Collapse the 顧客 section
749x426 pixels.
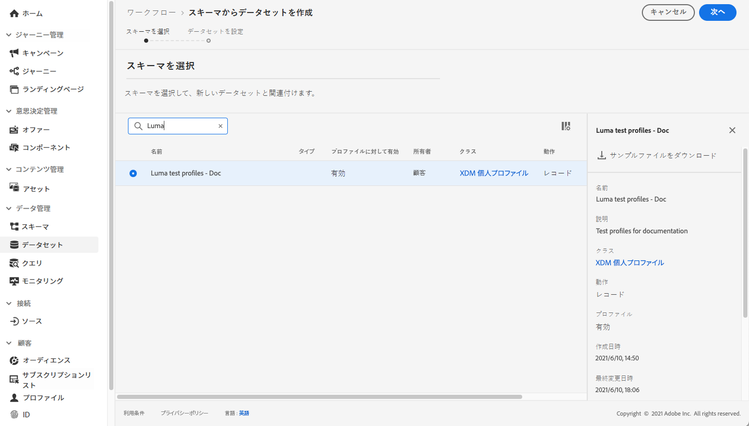click(9, 343)
